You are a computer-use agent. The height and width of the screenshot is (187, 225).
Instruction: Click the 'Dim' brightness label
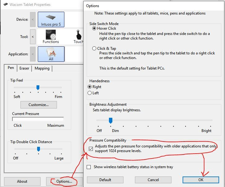coord(115,131)
